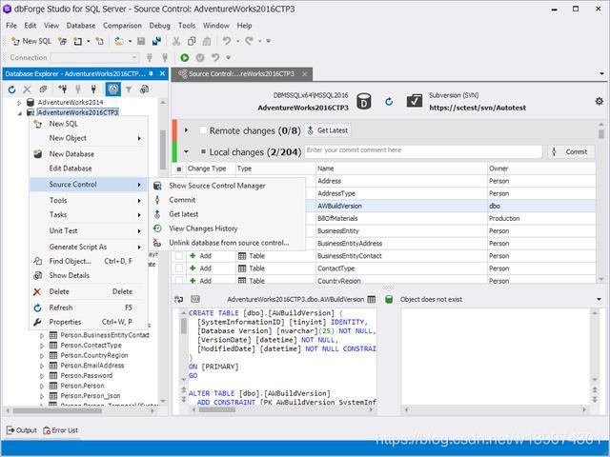
Task: Click the swap panes icon above SQL script
Action: (178, 299)
